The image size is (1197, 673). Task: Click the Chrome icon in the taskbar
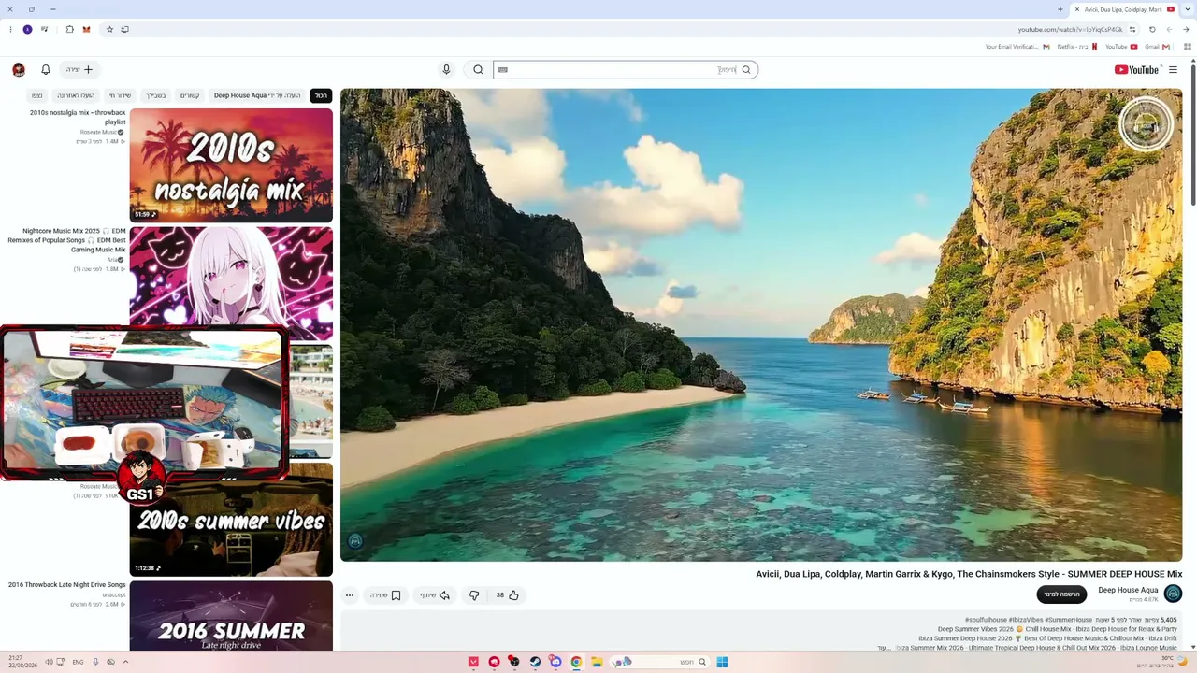pyautogui.click(x=576, y=662)
